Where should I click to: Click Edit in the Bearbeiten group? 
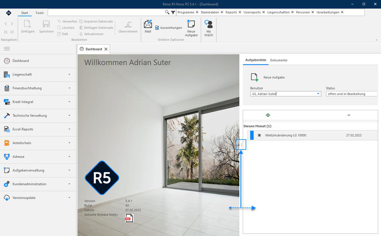(63, 34)
